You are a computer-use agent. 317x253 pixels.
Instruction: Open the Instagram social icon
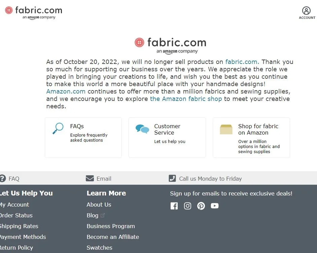187,206
